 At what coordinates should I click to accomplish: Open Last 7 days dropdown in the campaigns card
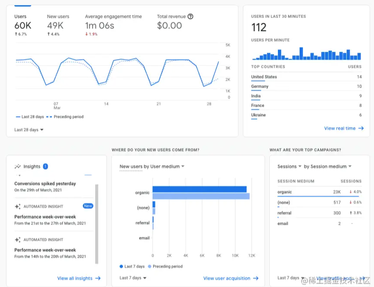tap(291, 278)
